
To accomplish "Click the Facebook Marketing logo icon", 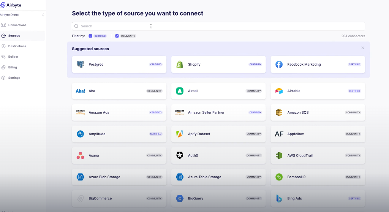I will pos(279,64).
